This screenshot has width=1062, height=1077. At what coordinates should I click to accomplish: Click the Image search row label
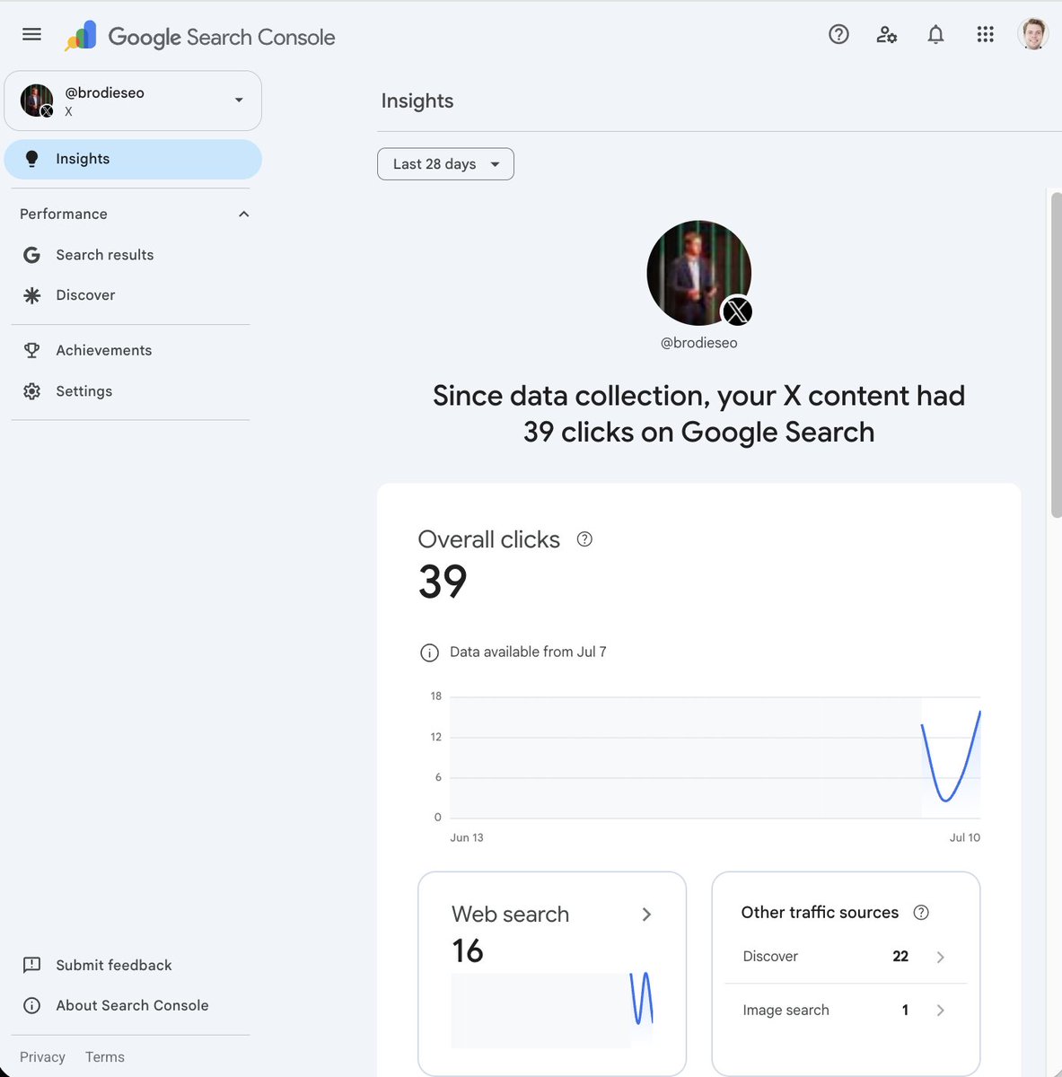pos(786,1011)
